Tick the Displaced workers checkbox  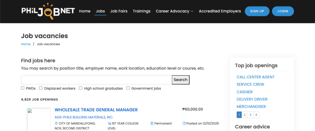pos(41,88)
